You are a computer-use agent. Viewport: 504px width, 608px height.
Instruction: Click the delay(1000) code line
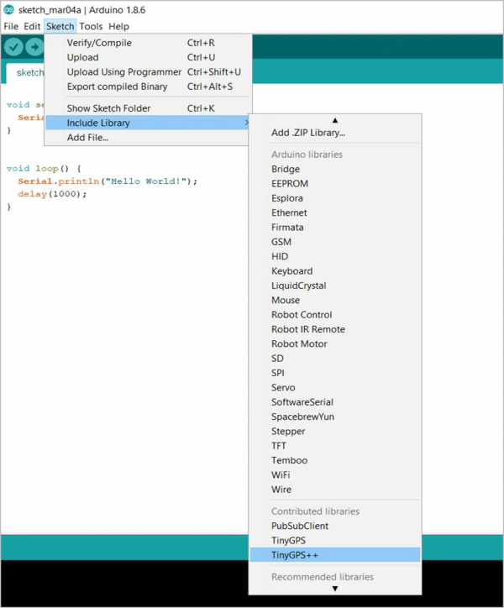click(52, 194)
